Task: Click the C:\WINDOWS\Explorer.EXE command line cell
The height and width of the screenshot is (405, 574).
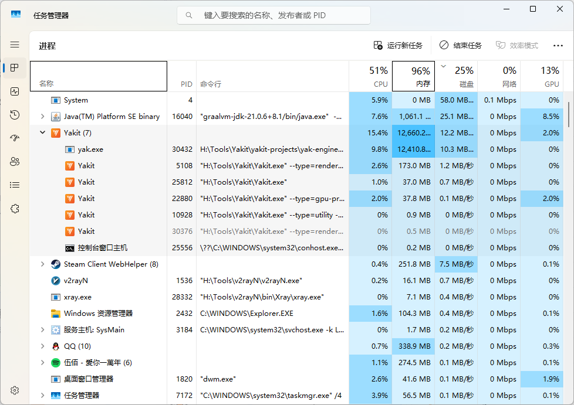Action: (273, 314)
